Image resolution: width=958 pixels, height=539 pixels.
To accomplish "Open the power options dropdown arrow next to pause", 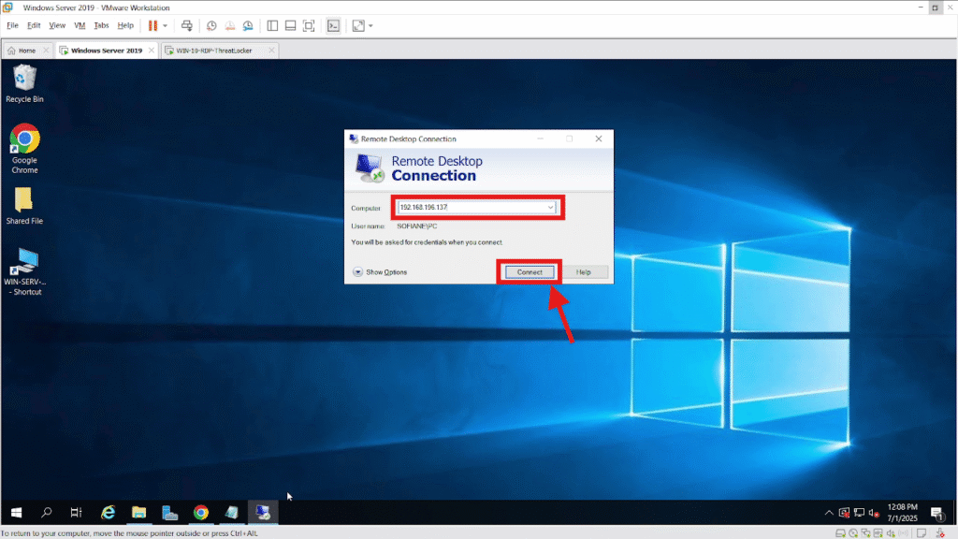I will pos(165,25).
